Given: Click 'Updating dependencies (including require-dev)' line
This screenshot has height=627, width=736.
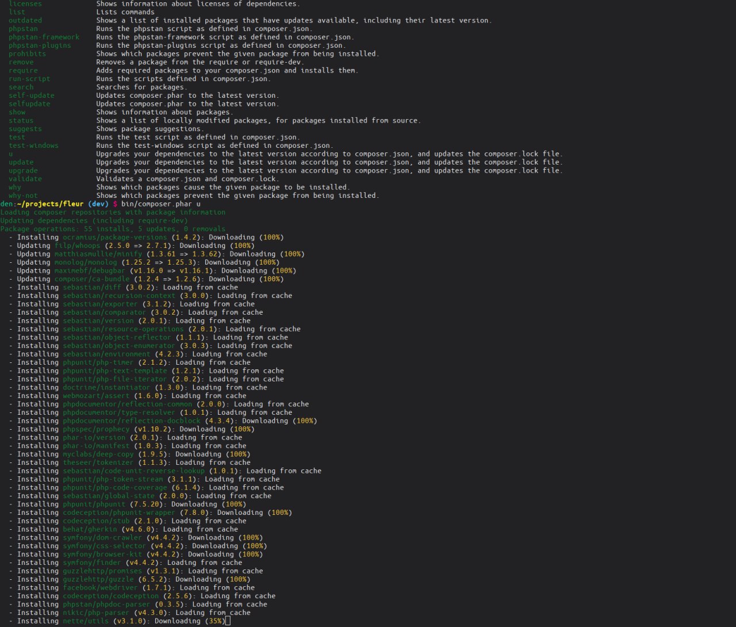Looking at the screenshot, I should pos(94,221).
